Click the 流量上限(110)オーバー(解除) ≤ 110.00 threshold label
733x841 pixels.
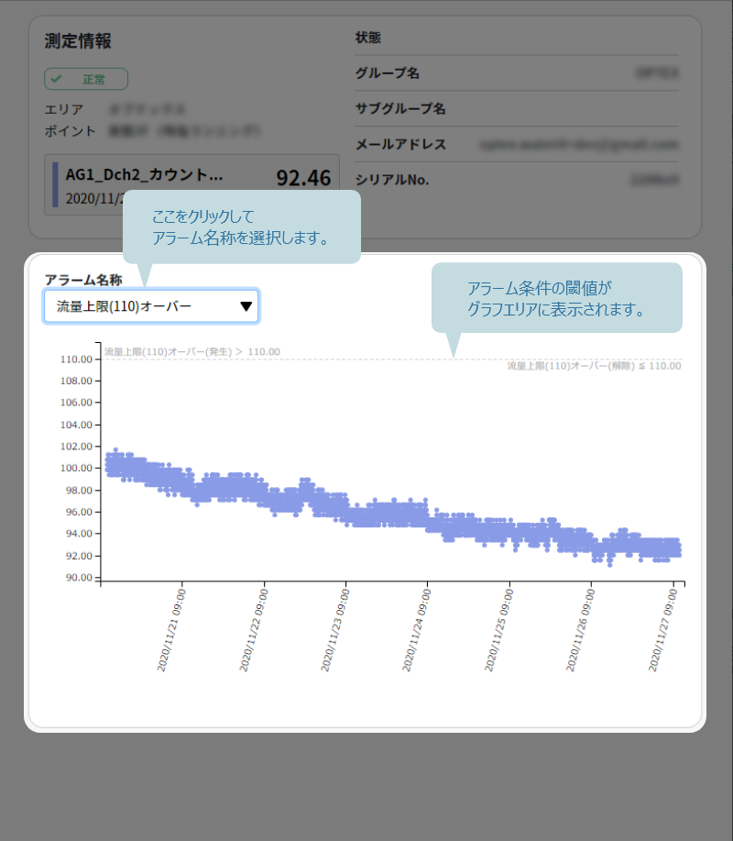pos(595,366)
